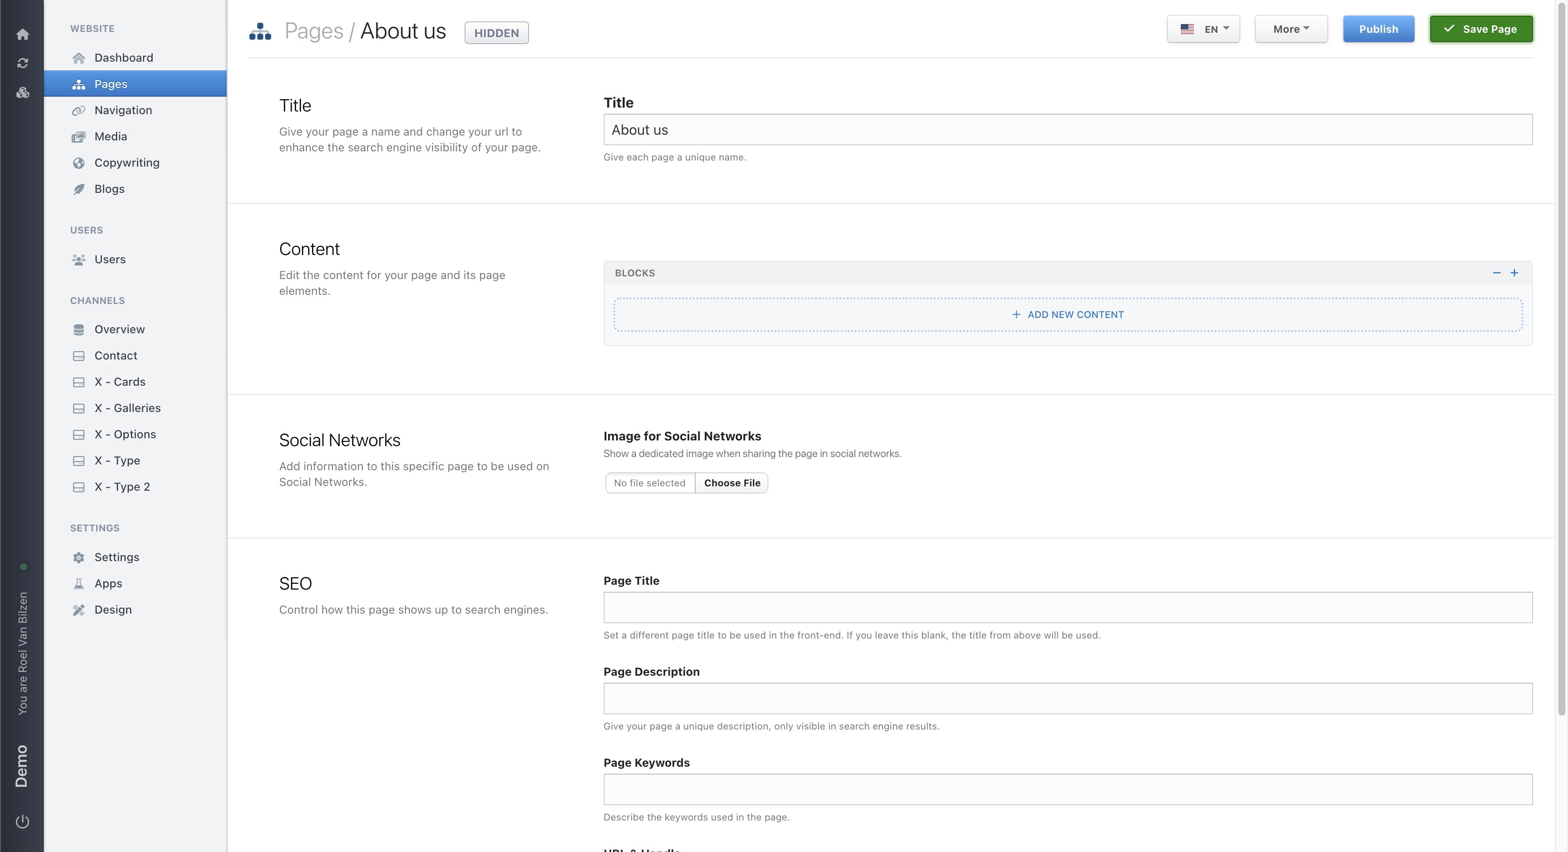Click the Publish button
The height and width of the screenshot is (852, 1568).
point(1379,28)
